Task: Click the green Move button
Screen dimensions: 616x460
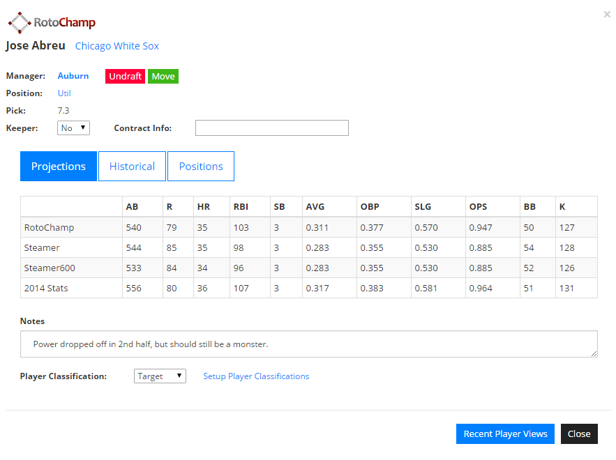Action: point(163,76)
